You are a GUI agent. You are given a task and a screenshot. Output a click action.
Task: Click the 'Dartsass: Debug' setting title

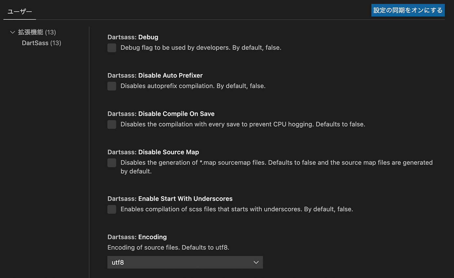133,37
